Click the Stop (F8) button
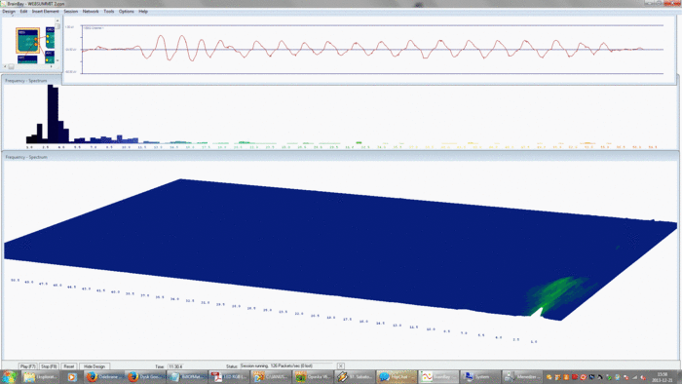This screenshot has width=682, height=384. [x=49, y=366]
